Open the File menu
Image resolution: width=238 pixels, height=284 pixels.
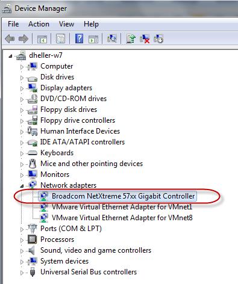tap(13, 24)
